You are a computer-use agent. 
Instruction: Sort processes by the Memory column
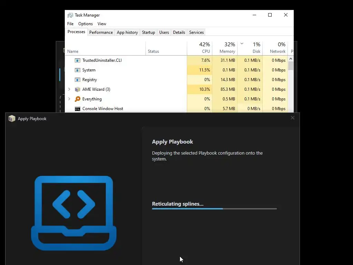[225, 48]
